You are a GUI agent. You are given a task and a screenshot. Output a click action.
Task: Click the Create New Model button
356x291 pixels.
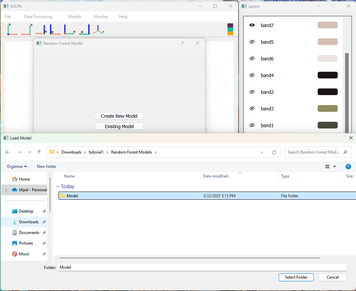(119, 116)
